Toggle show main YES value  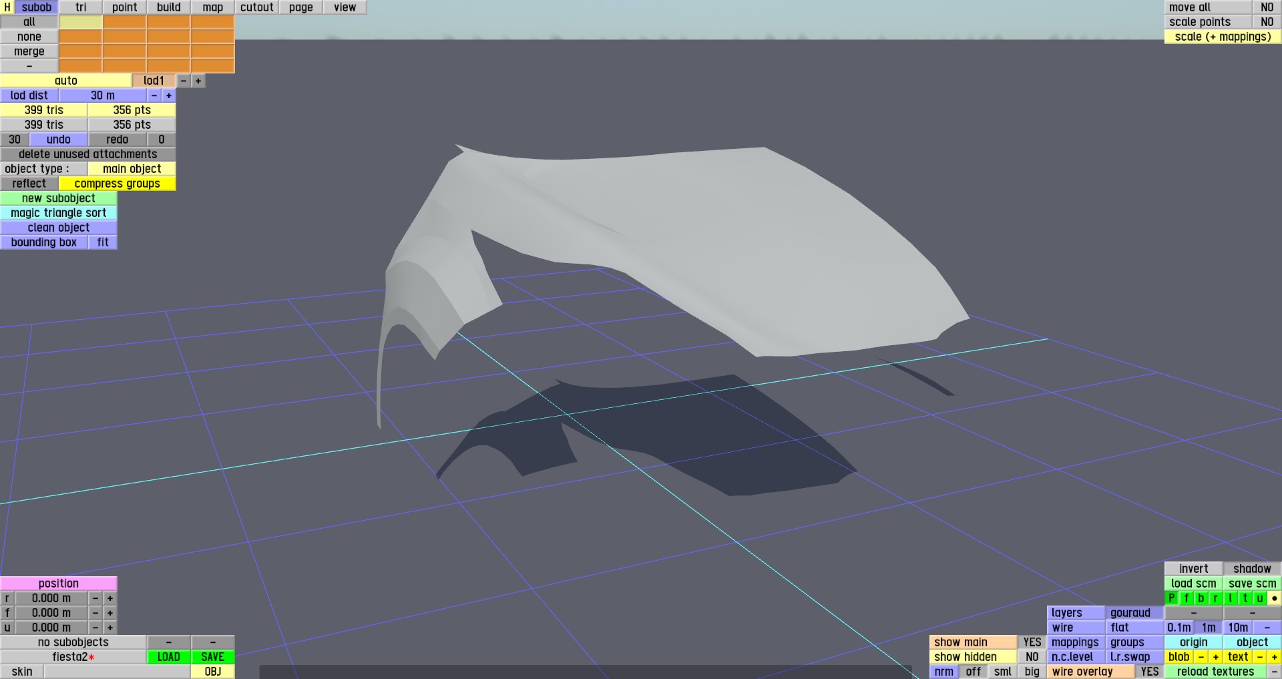(x=1032, y=642)
